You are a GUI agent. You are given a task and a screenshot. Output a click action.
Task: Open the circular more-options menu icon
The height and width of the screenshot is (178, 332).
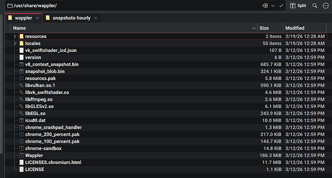pyautogui.click(x=325, y=6)
